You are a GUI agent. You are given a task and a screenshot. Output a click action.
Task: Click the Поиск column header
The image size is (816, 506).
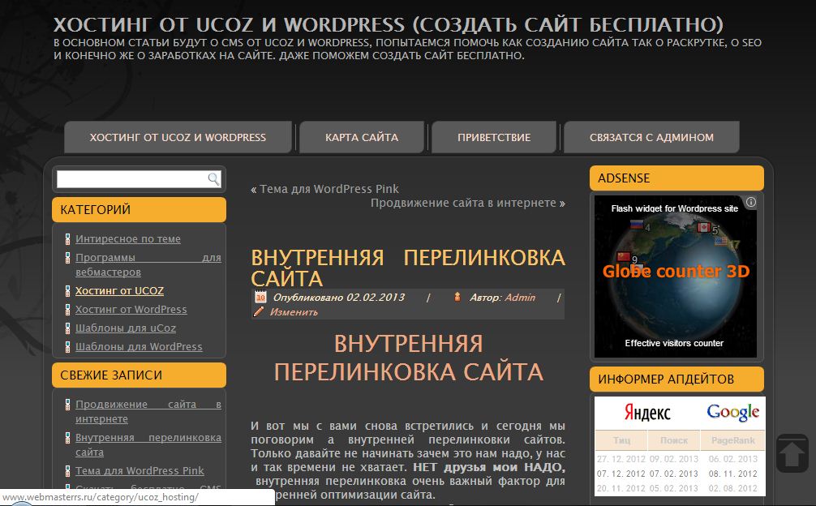[x=674, y=440]
